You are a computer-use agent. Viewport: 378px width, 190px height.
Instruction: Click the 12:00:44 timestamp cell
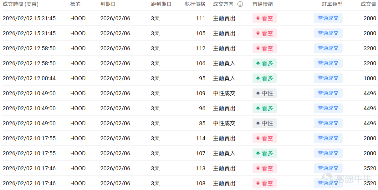click(29, 78)
